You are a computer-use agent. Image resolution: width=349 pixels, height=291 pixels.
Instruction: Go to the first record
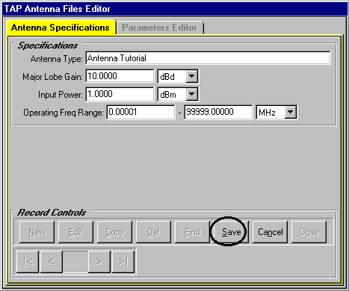click(28, 262)
